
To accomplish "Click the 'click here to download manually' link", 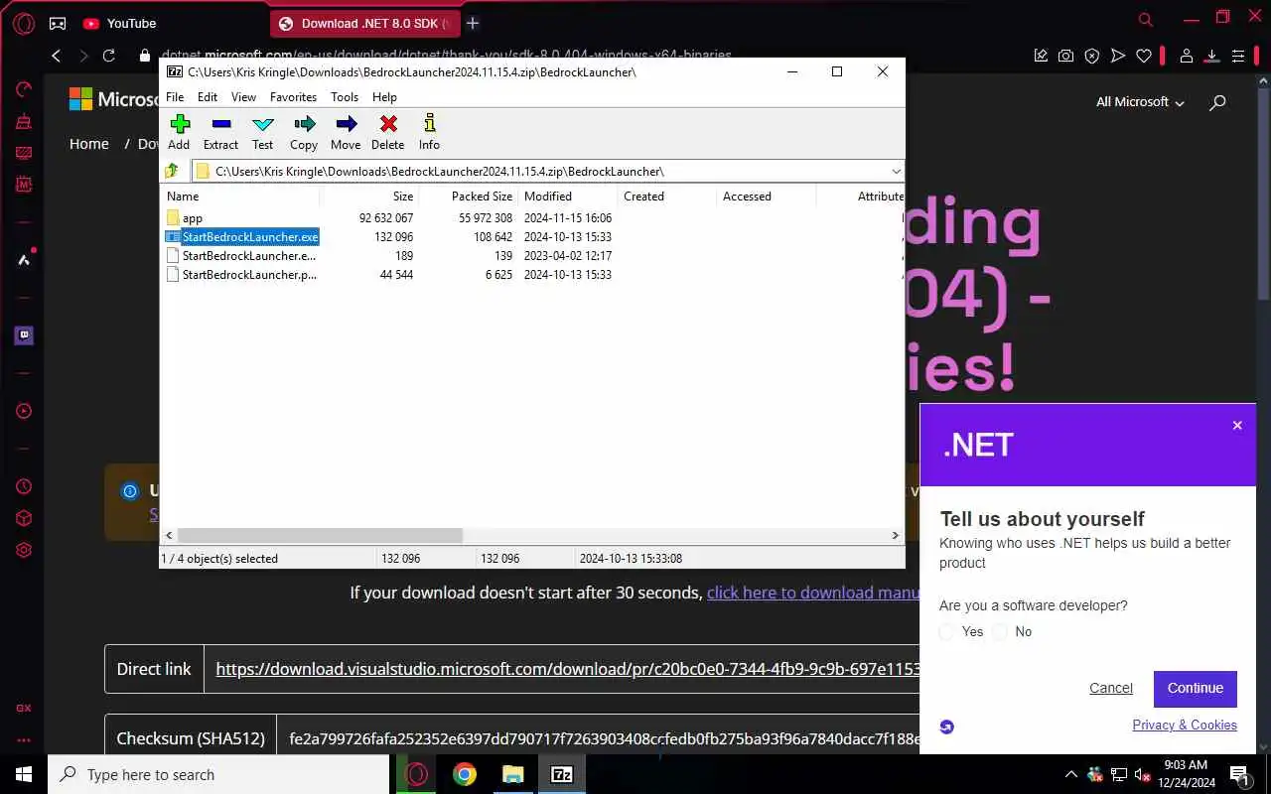I will [x=812, y=593].
